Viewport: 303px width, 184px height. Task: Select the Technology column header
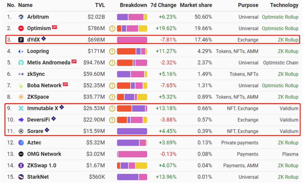pyautogui.click(x=284, y=5)
